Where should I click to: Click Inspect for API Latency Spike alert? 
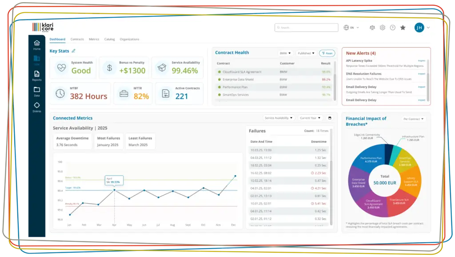click(x=422, y=60)
